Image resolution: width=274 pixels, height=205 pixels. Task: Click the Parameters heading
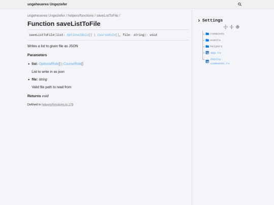[37, 55]
